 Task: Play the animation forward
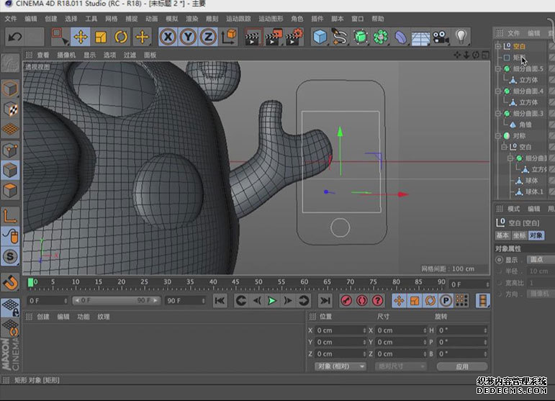coord(272,301)
